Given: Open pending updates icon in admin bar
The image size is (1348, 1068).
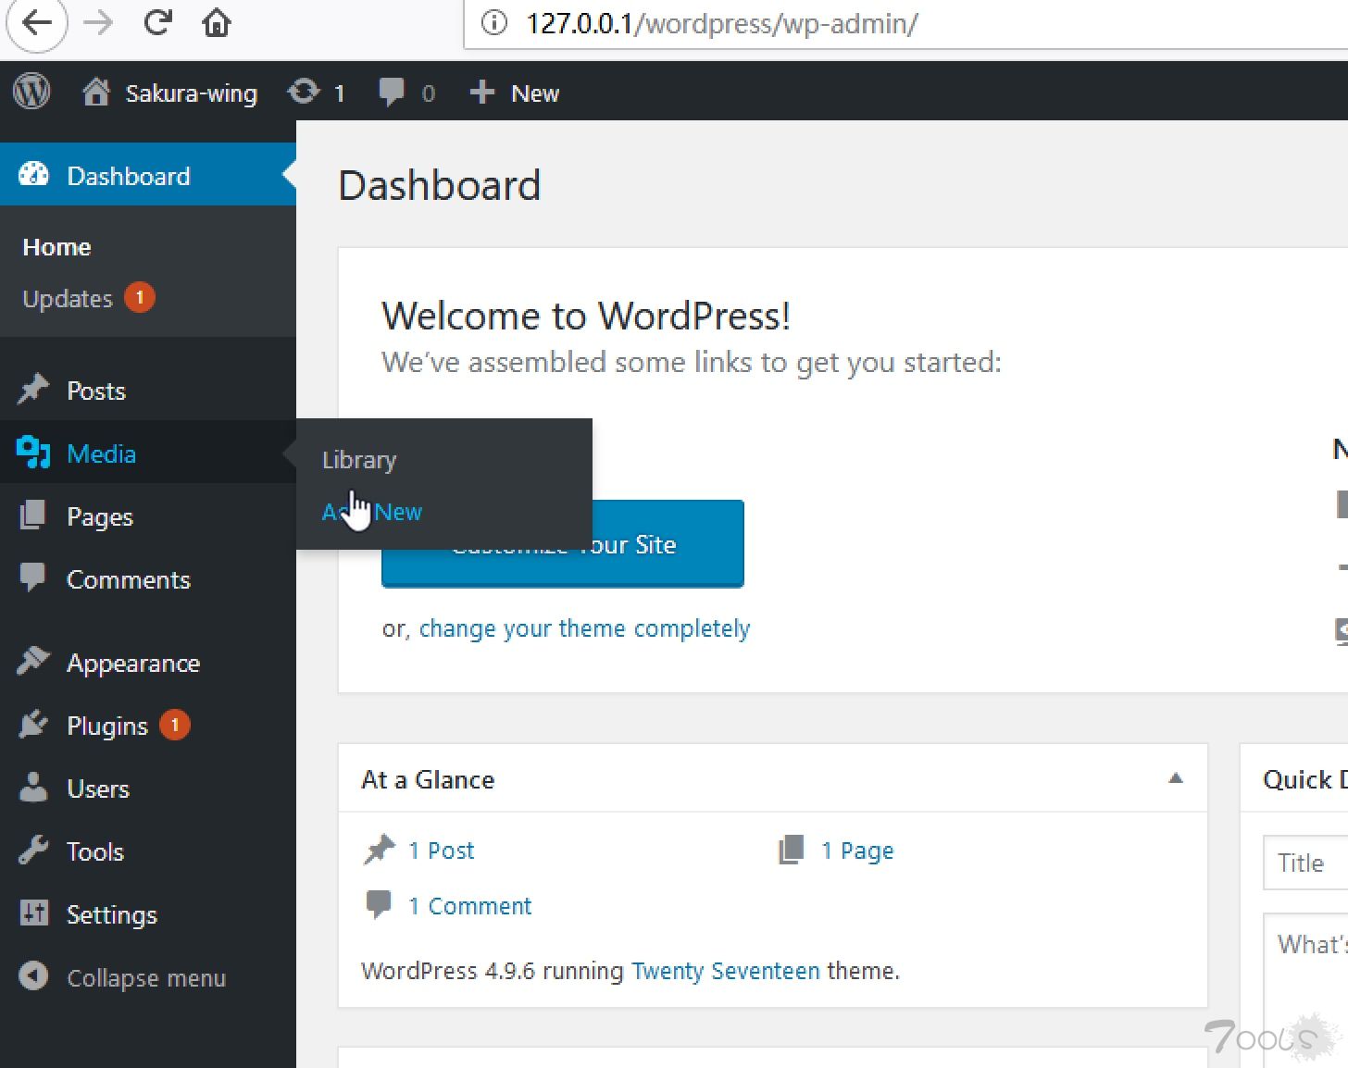Looking at the screenshot, I should click(304, 92).
